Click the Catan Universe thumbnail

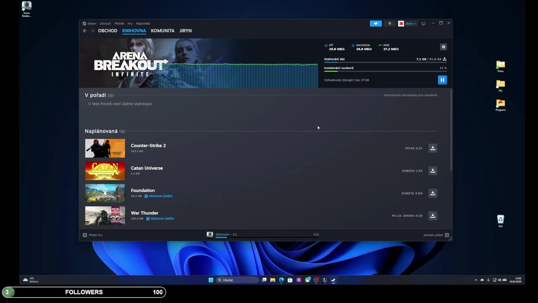pyautogui.click(x=105, y=171)
